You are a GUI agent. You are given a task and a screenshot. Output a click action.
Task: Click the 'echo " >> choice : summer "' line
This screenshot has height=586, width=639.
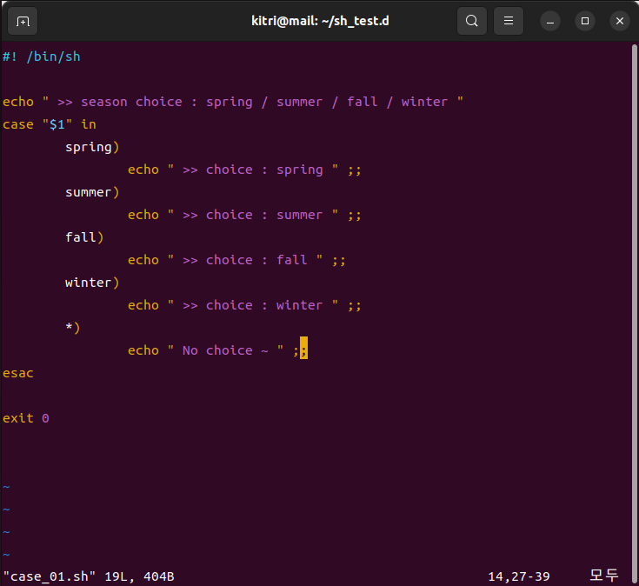[244, 215]
